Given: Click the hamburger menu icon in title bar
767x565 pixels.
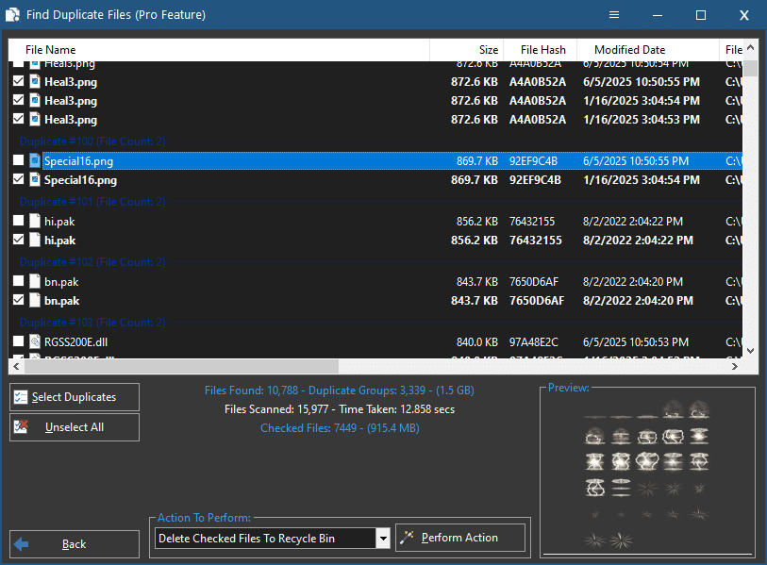Looking at the screenshot, I should click(614, 15).
